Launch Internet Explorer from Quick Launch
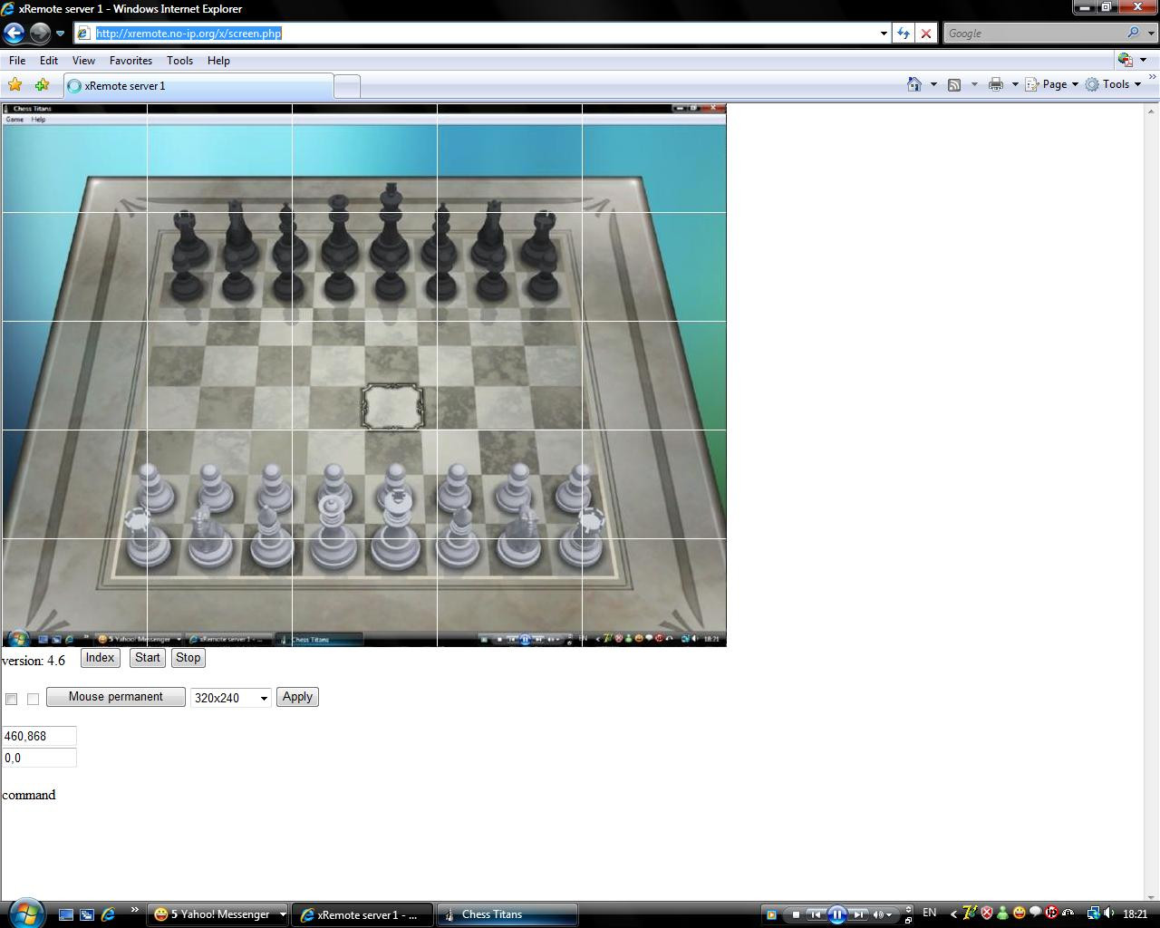The image size is (1160, 928). pyautogui.click(x=108, y=914)
